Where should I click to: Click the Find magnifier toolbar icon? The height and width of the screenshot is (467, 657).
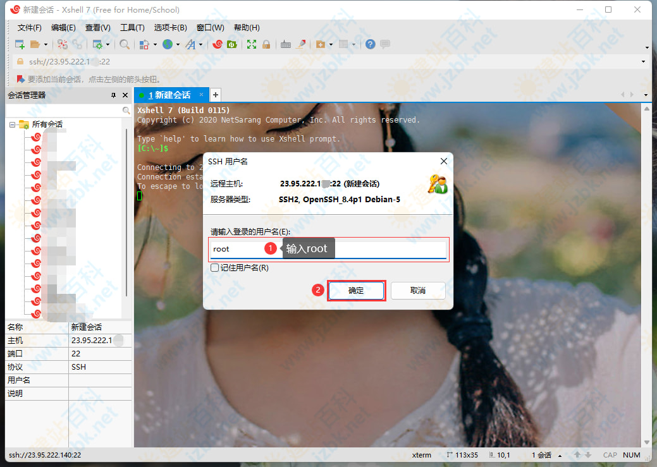point(125,44)
